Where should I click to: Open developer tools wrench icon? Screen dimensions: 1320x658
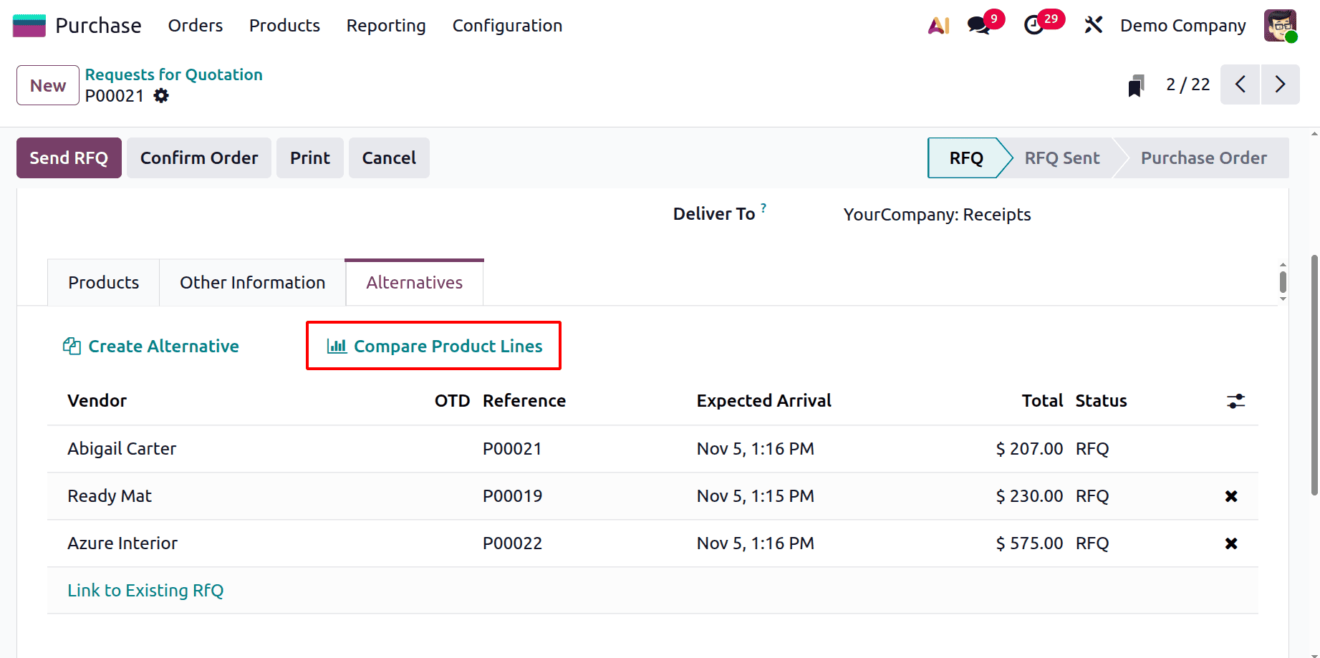(x=1094, y=25)
